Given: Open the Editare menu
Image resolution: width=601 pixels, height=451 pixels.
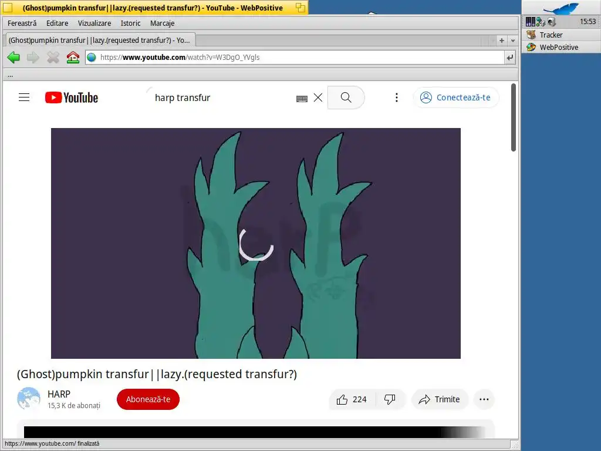Looking at the screenshot, I should [x=57, y=23].
